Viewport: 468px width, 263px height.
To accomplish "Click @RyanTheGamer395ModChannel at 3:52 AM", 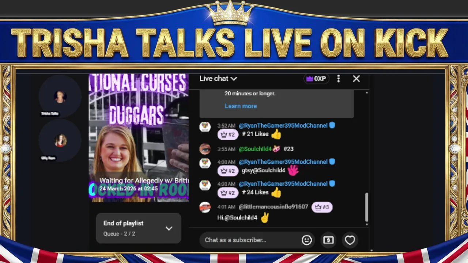I will click(x=283, y=125).
